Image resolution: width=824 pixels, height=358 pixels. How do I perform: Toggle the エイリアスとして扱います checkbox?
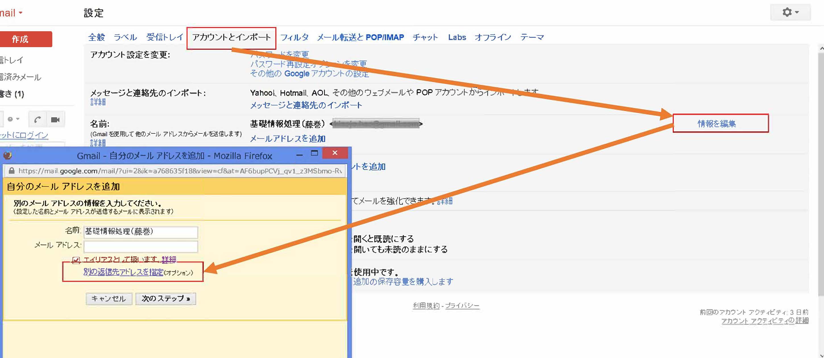[x=76, y=260]
